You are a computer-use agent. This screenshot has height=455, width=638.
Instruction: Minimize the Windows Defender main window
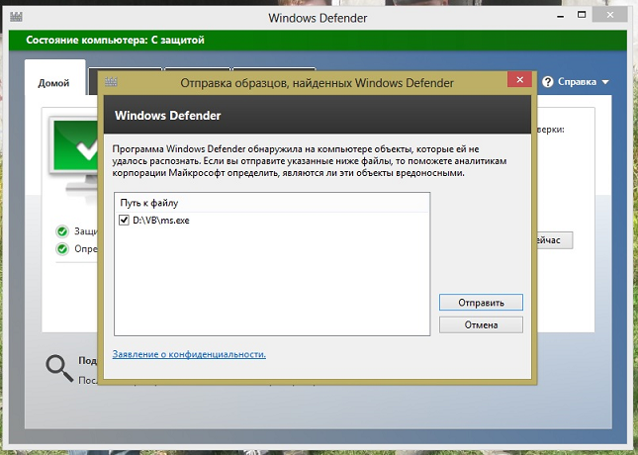point(561,16)
